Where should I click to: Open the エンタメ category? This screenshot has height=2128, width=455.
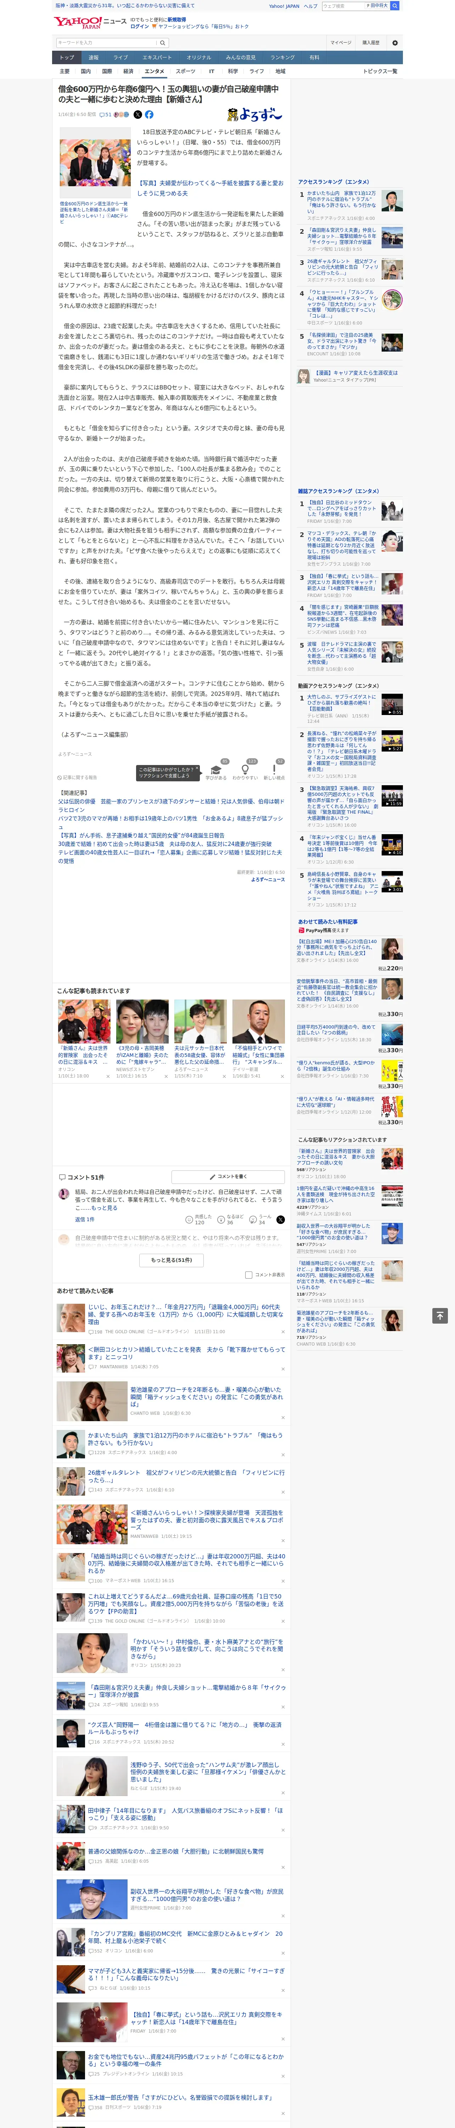click(x=155, y=71)
